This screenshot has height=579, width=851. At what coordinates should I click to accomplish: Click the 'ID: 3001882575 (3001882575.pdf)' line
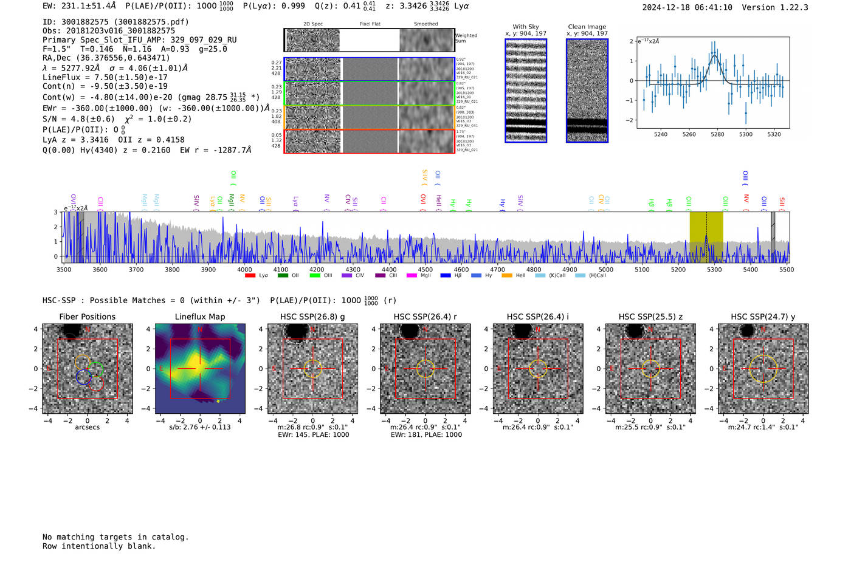coord(115,22)
